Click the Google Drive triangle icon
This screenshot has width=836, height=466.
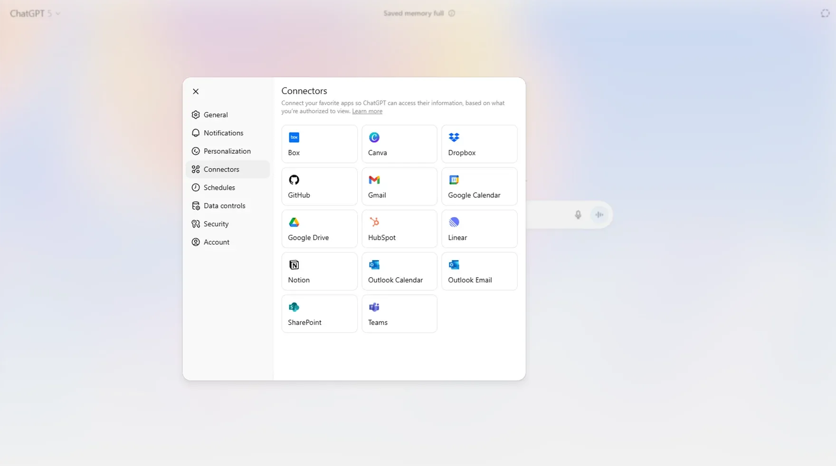pos(294,222)
